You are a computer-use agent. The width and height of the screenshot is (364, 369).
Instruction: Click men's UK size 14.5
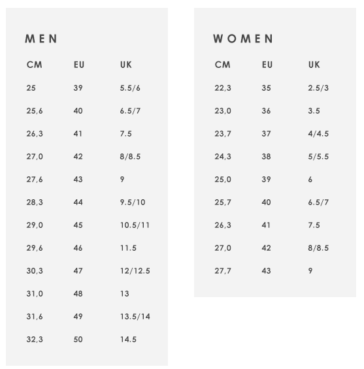click(128, 340)
